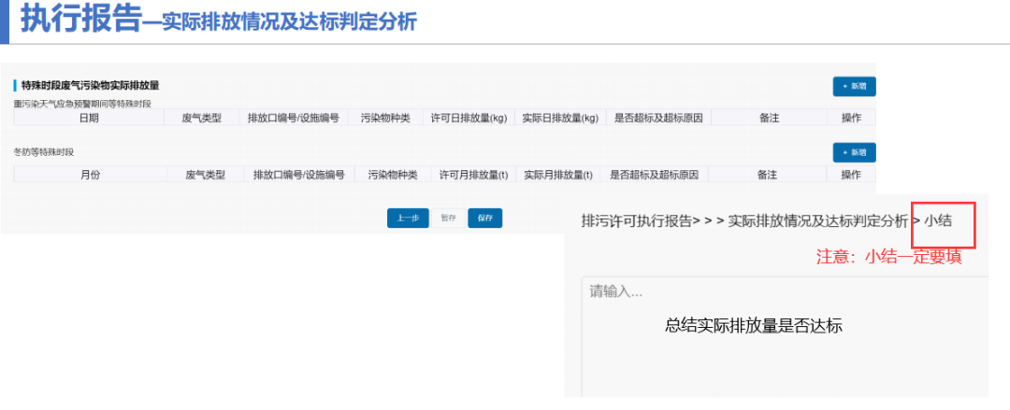Select 许可日排放量(kg) column header
Image resolution: width=1010 pixels, height=410 pixels.
point(469,118)
